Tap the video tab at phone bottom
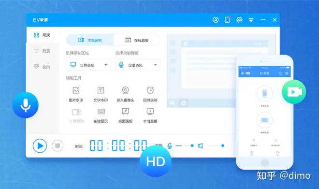319x189 pixels. (278, 153)
